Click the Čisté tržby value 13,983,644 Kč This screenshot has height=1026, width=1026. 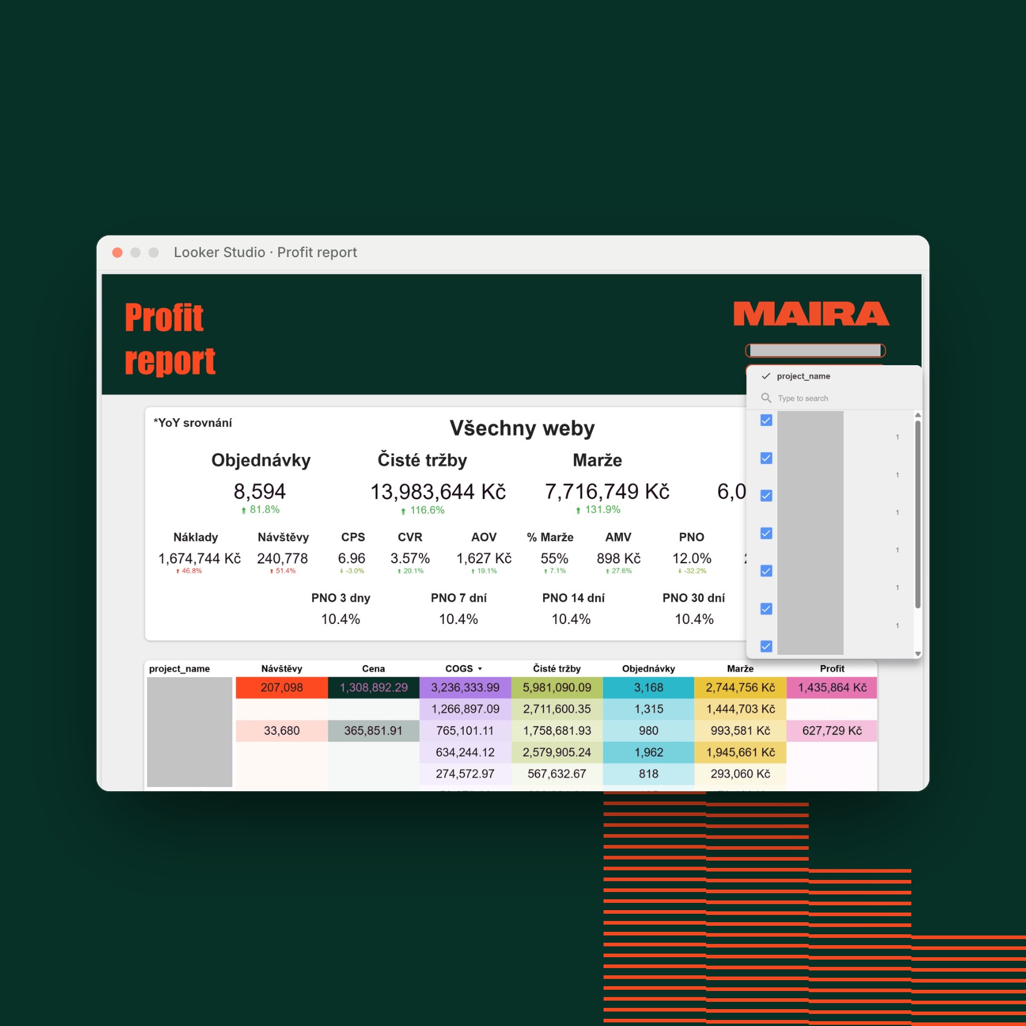click(x=438, y=492)
